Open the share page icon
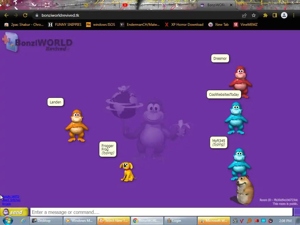Screen dimensions: 300x225 244,15
